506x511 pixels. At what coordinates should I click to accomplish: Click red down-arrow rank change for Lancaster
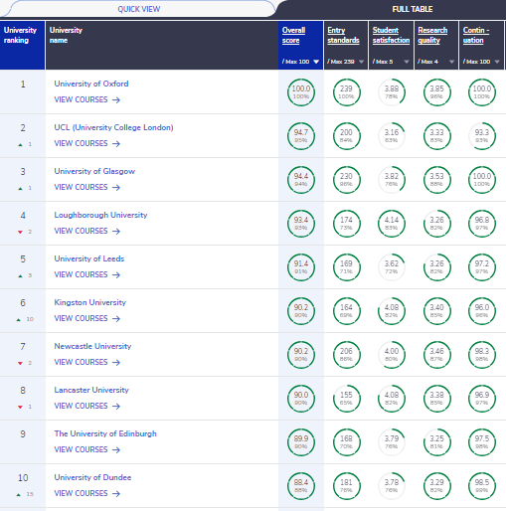[20, 407]
